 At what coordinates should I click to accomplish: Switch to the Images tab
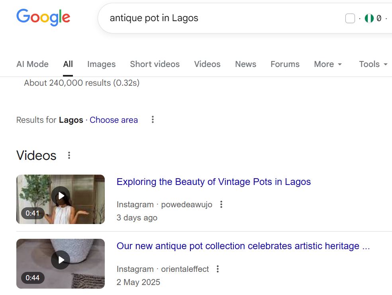[x=101, y=64]
